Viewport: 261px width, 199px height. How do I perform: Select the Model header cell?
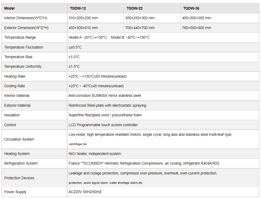click(x=10, y=8)
